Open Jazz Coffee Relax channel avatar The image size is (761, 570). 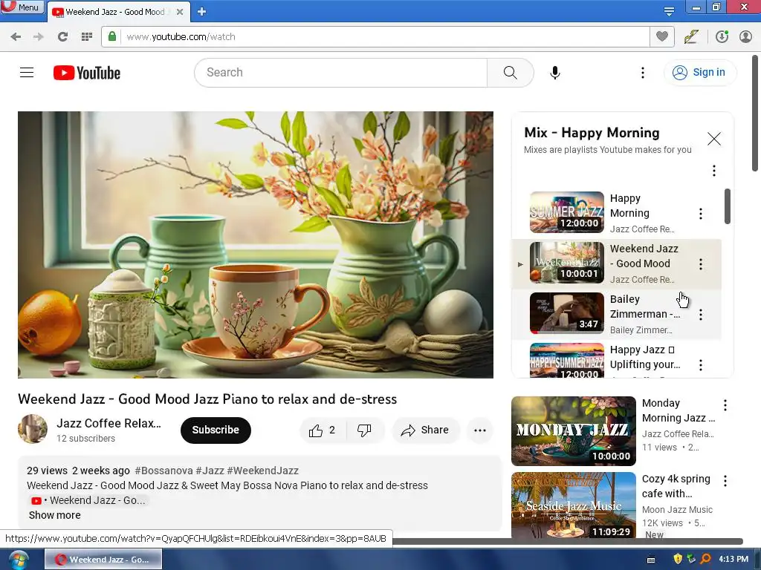coord(33,429)
